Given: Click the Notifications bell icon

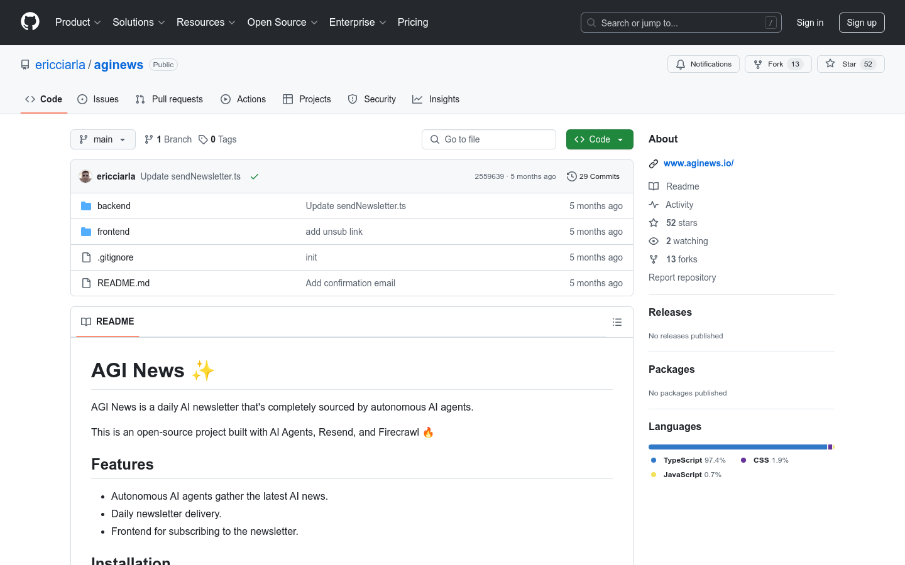Looking at the screenshot, I should coord(681,64).
